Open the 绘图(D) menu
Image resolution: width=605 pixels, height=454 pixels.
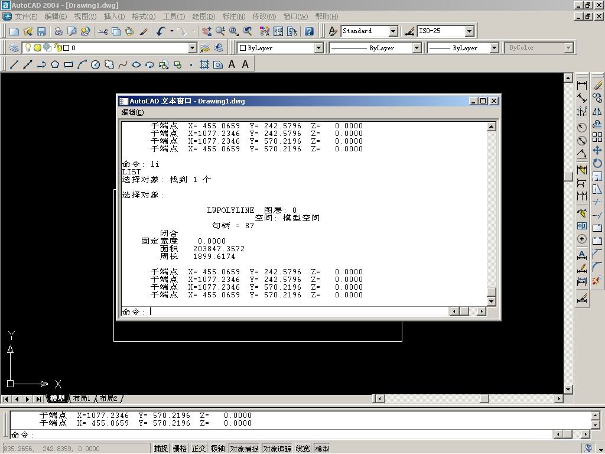coord(204,16)
